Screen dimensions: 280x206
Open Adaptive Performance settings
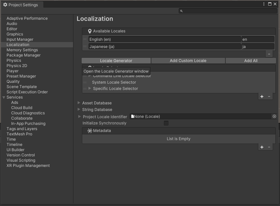[x=27, y=18]
